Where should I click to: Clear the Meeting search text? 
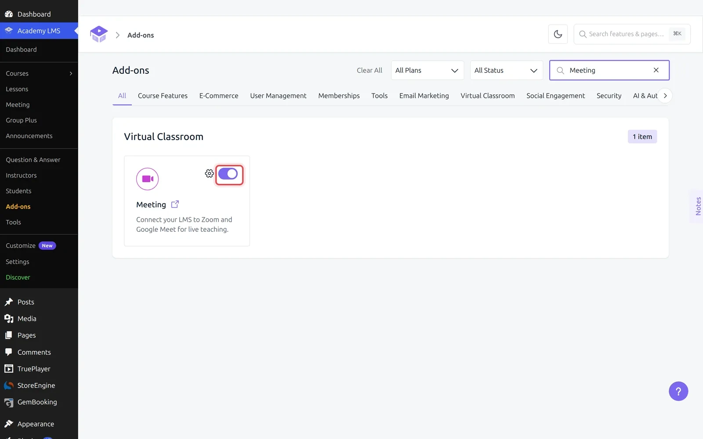[656, 70]
